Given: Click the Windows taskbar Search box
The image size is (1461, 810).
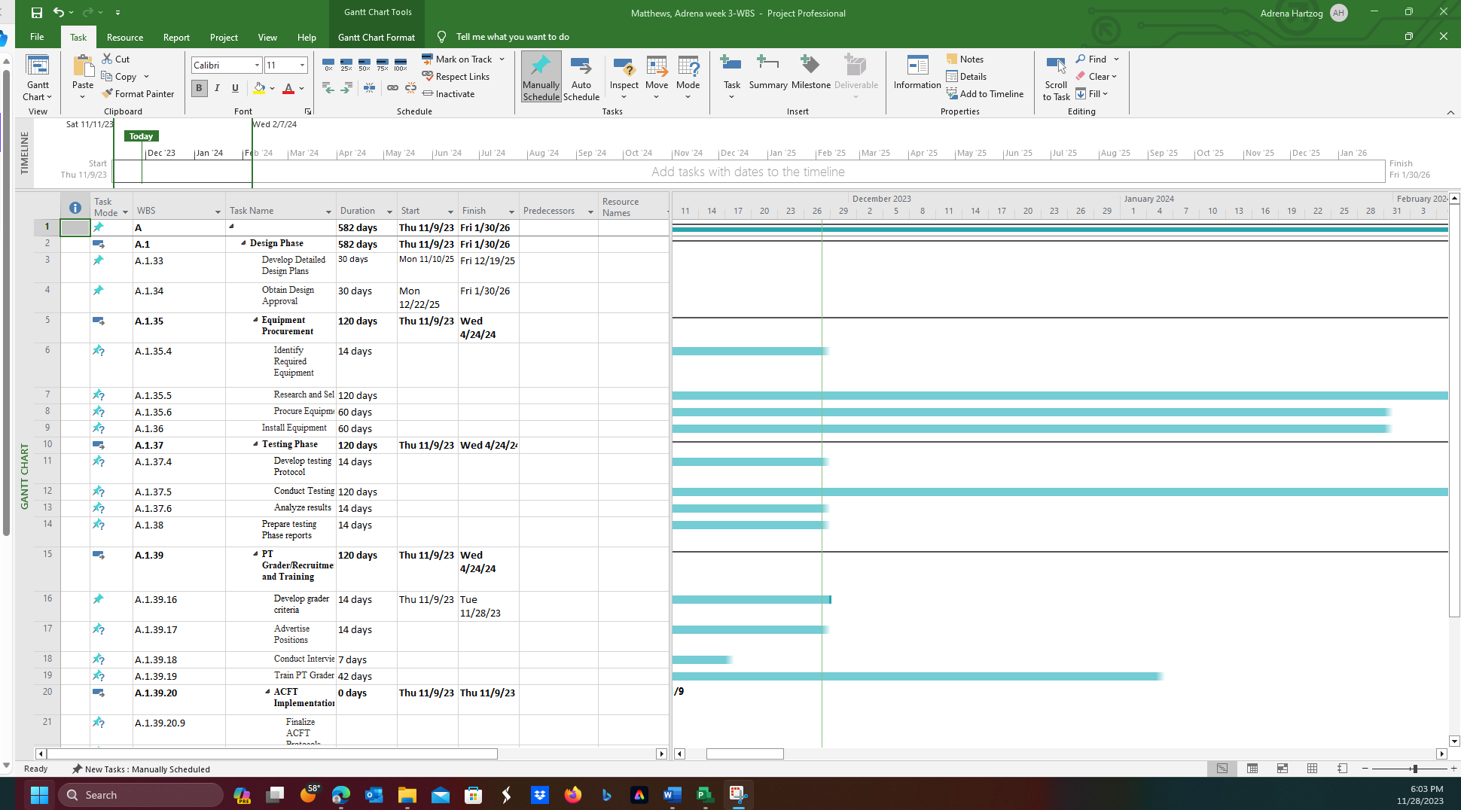Looking at the screenshot, I should tap(140, 794).
